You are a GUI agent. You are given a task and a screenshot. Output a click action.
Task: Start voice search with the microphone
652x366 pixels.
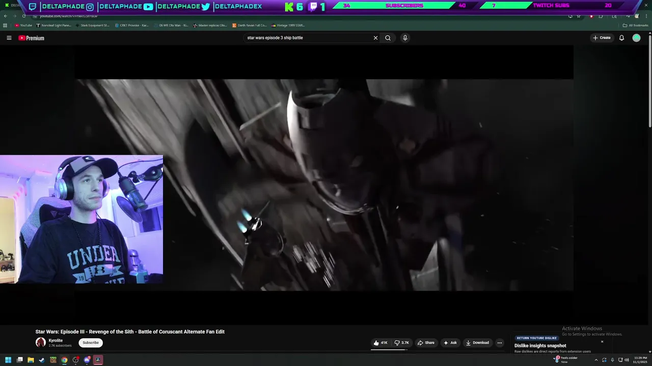coord(405,38)
